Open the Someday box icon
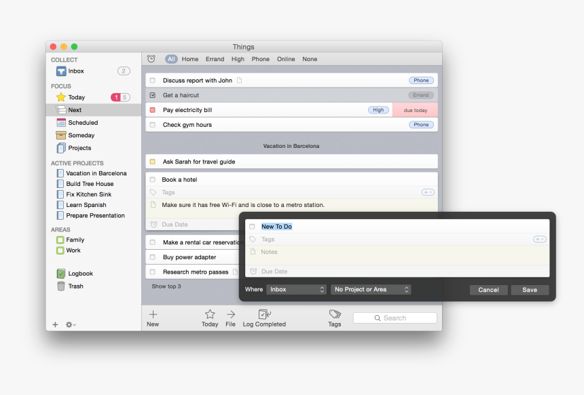Image resolution: width=584 pixels, height=395 pixels. tap(61, 135)
